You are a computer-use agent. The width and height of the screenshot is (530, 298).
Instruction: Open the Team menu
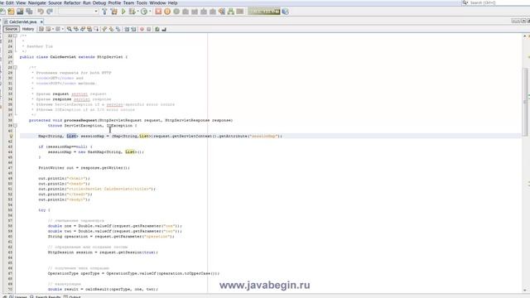128,2
